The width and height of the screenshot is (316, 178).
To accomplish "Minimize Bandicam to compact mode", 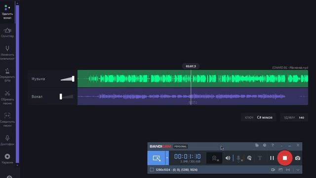I will click(281, 145).
